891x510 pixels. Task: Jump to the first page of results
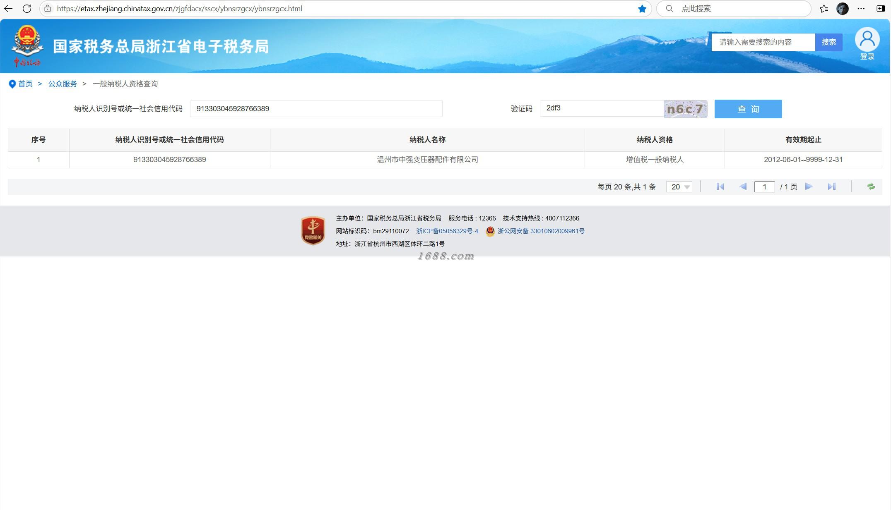point(720,187)
